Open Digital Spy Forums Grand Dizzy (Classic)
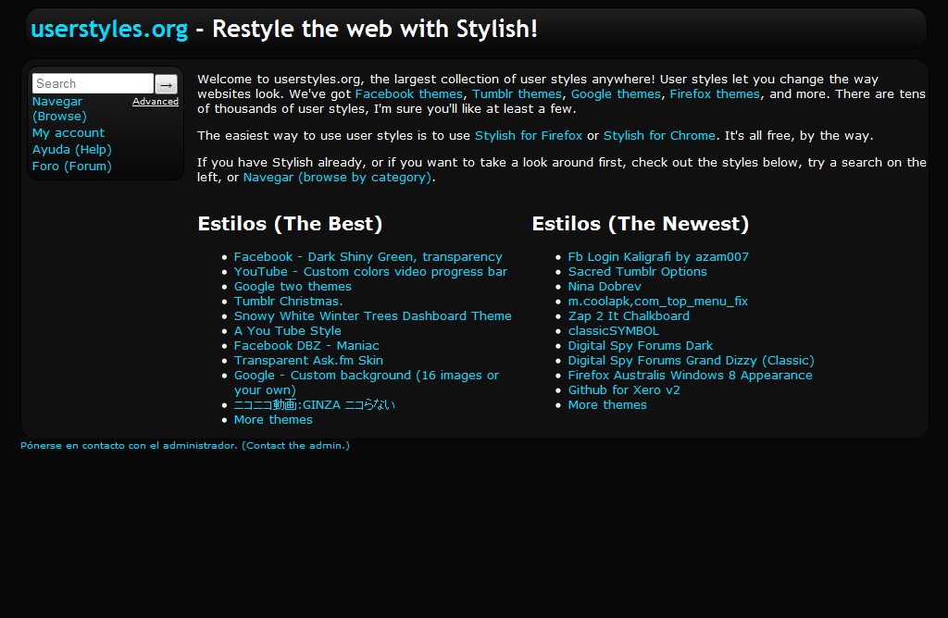Image resolution: width=948 pixels, height=618 pixels. pos(691,361)
